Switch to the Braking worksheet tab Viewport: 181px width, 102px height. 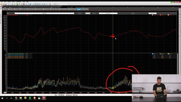pos(10,9)
